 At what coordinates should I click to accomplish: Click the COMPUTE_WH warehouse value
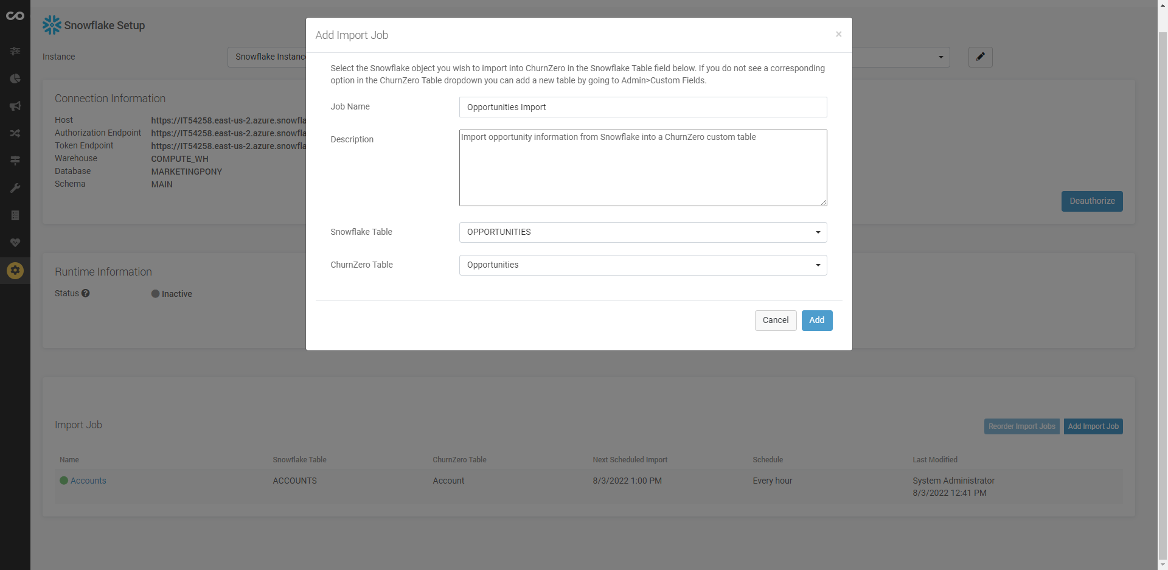[x=179, y=159]
